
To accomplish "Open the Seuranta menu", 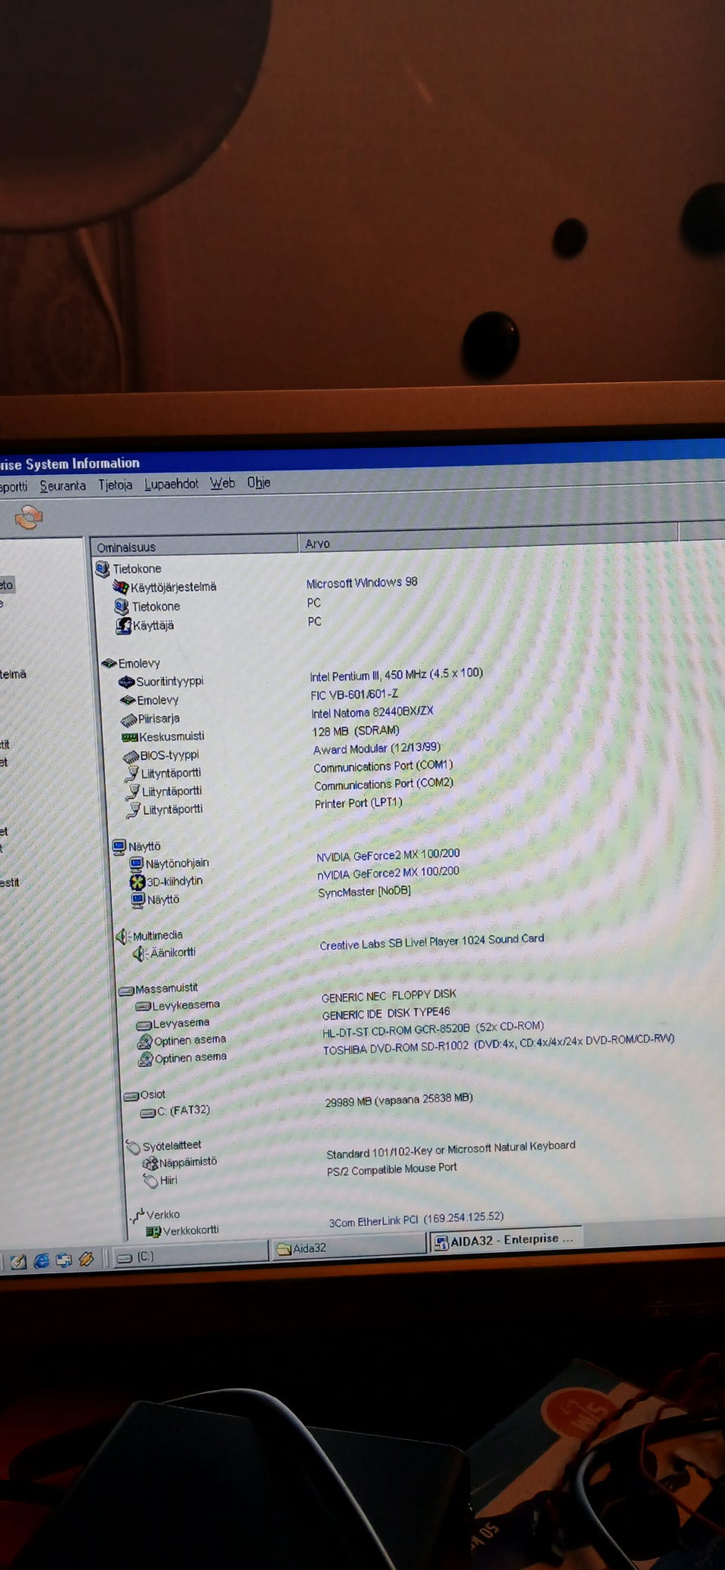I will (63, 486).
